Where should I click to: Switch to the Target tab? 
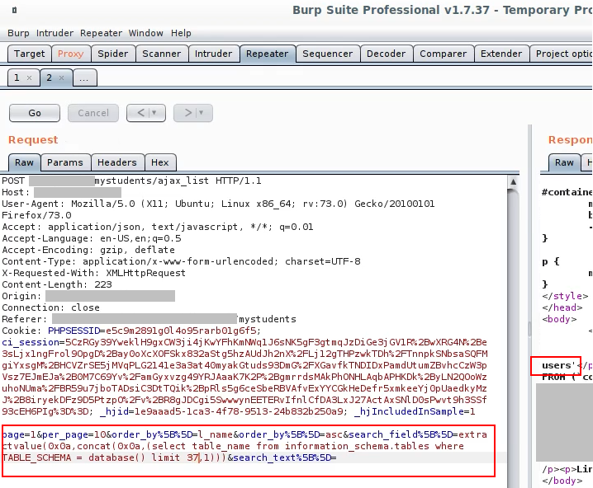[30, 54]
